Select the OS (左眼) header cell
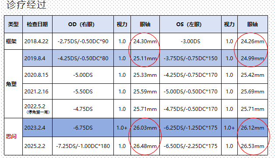The height and width of the screenshot is (158, 275). (x=190, y=24)
